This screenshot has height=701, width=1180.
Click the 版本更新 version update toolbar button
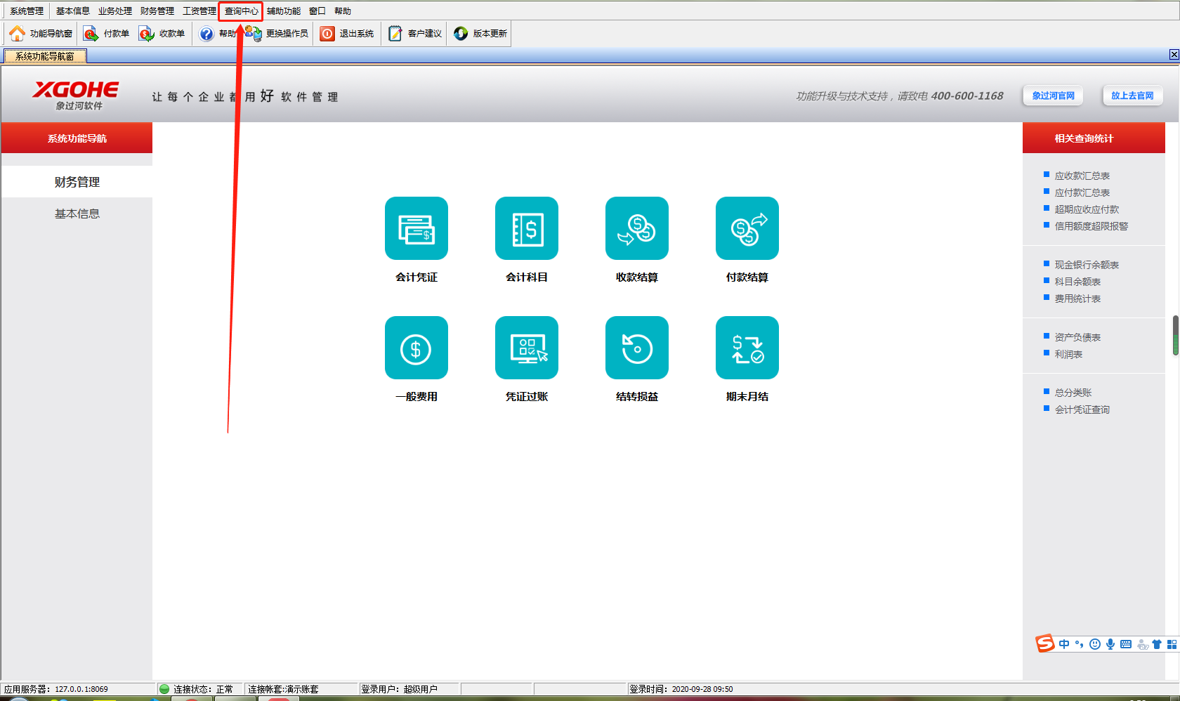[x=480, y=33]
